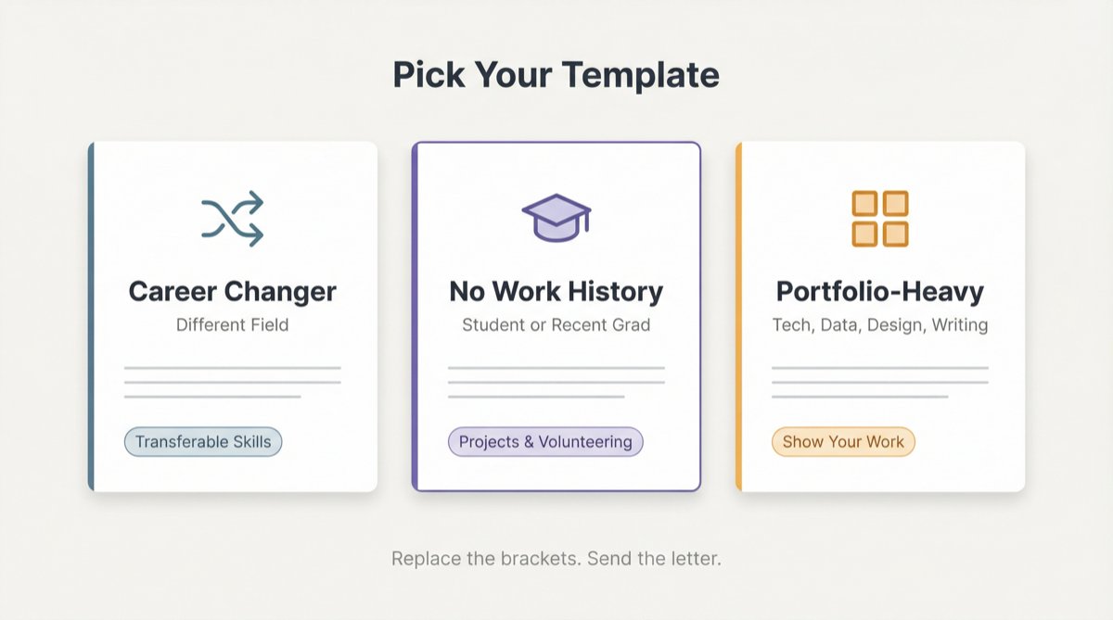The width and height of the screenshot is (1113, 620).
Task: Click the Pick Your Template heading
Action: (556, 74)
